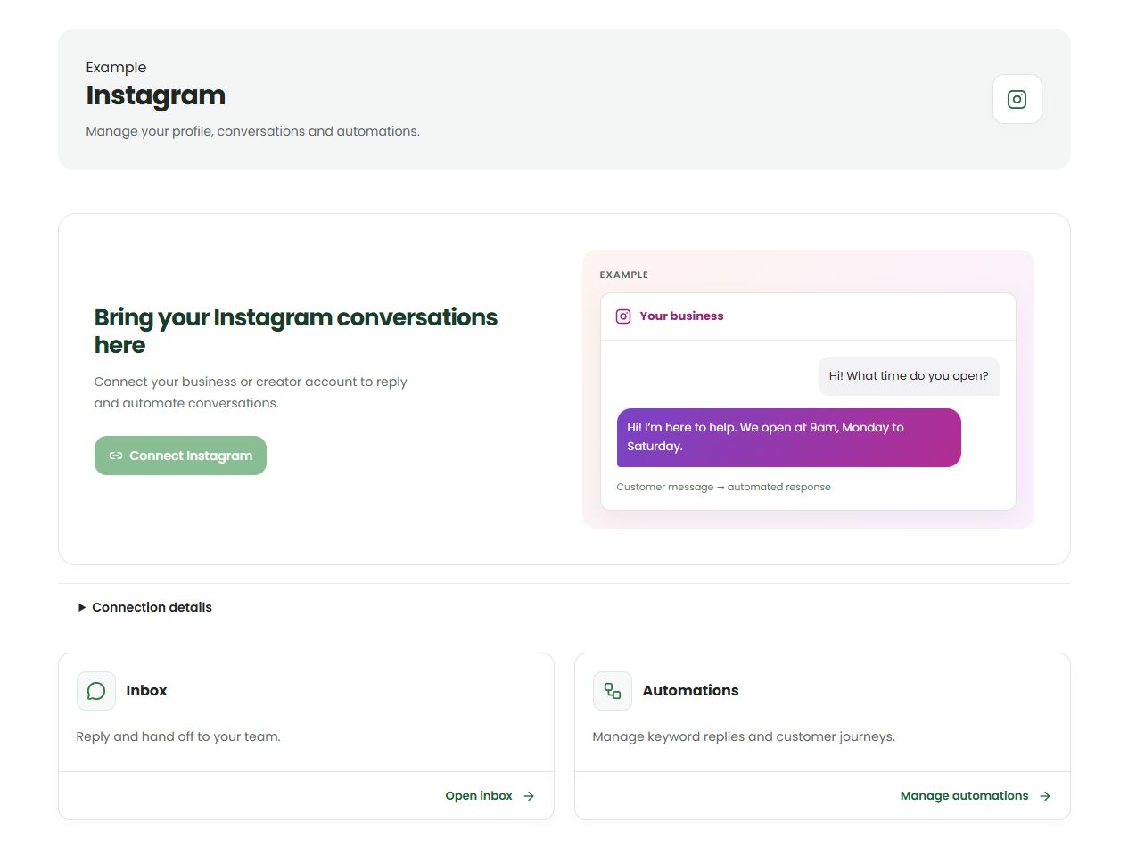Click "Customer message → automated response" caption

click(723, 487)
